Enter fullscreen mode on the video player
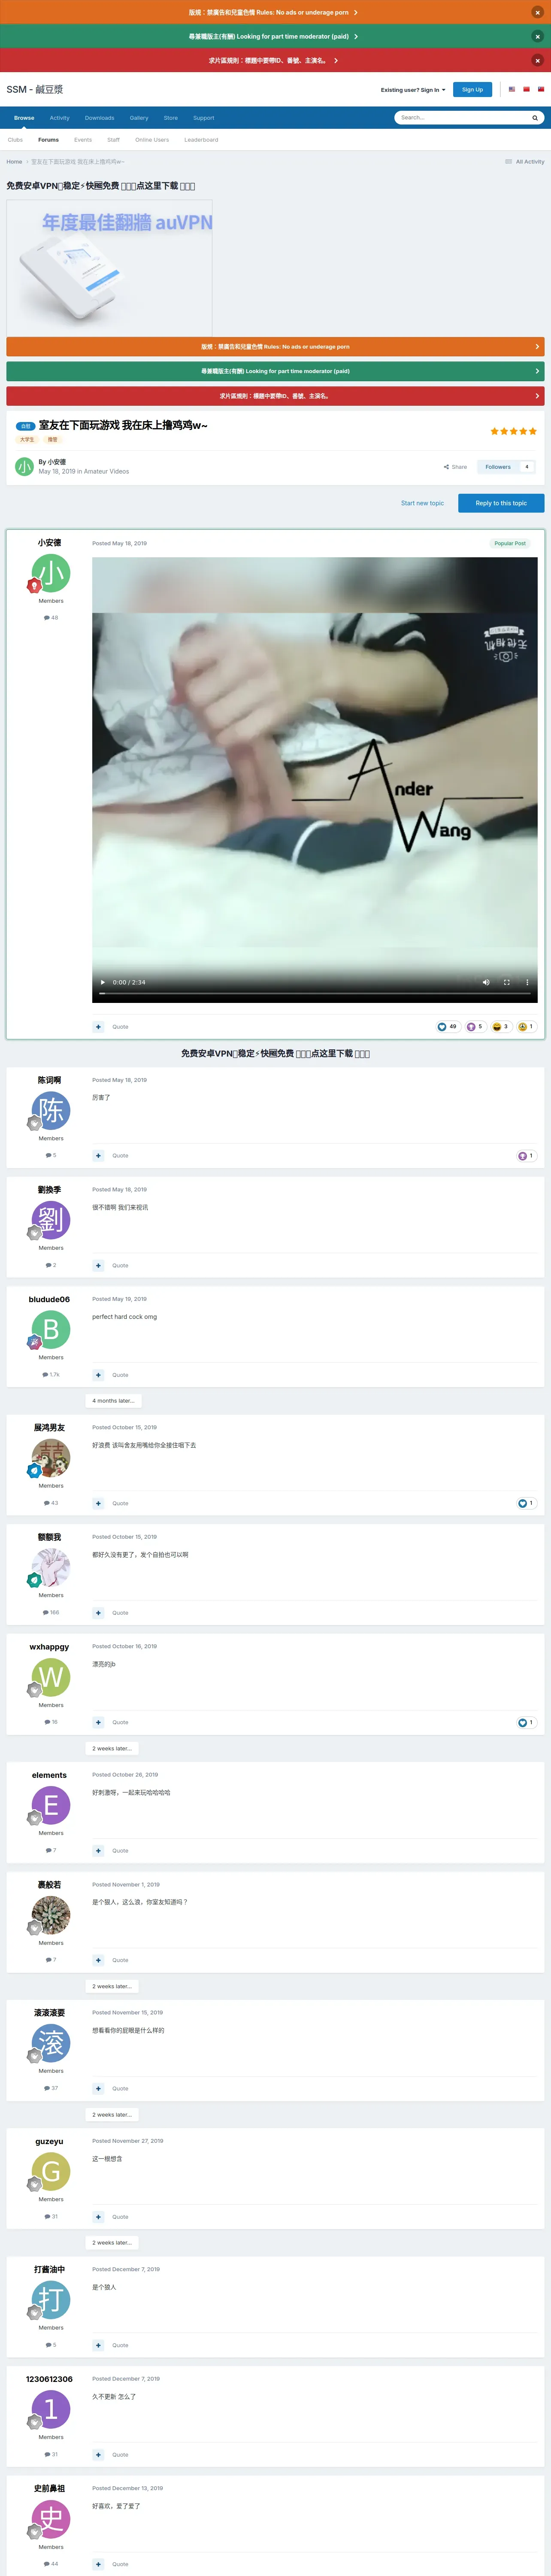 pos(506,982)
